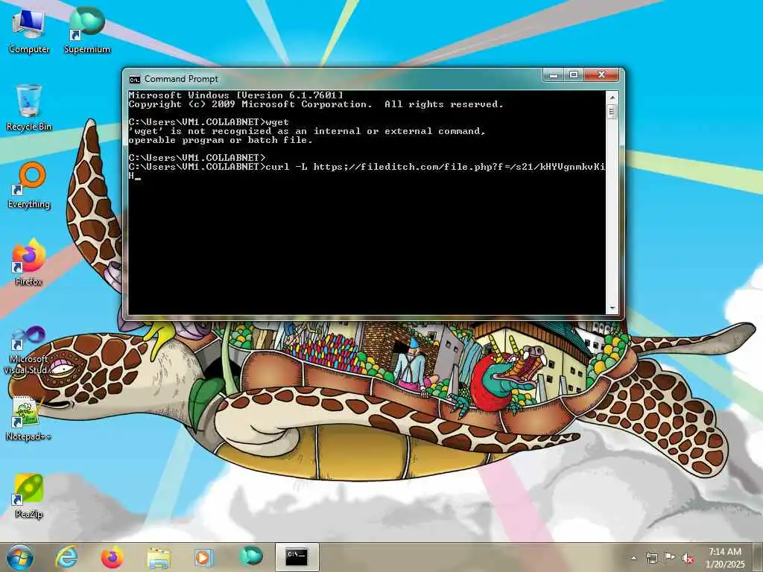Image resolution: width=763 pixels, height=572 pixels.
Task: Open the Computer desktop icon
Action: tap(29, 31)
